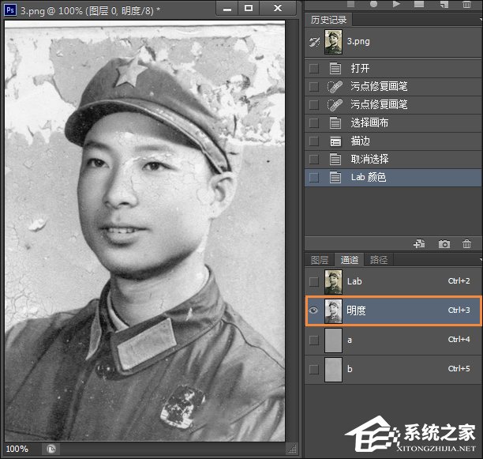Image resolution: width=483 pixels, height=459 pixels.
Task: Open the History panel flyout menu arrow
Action: [481, 20]
